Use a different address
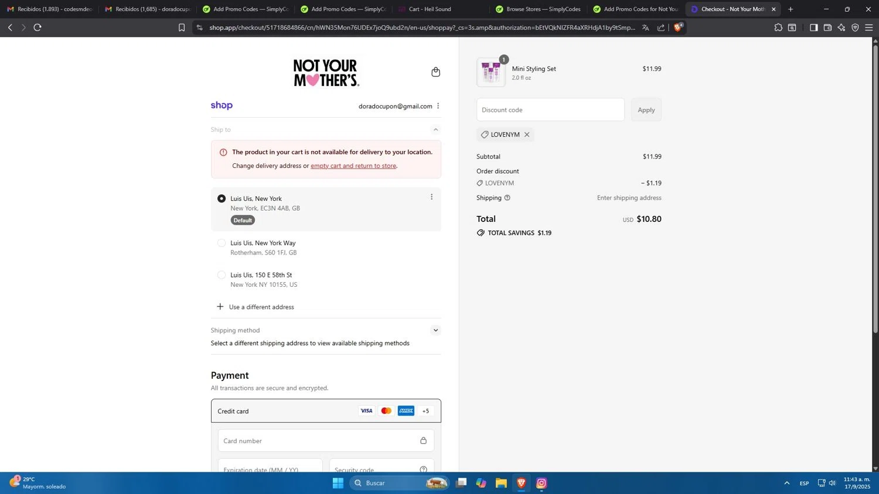The width and height of the screenshot is (879, 494). pos(255,307)
